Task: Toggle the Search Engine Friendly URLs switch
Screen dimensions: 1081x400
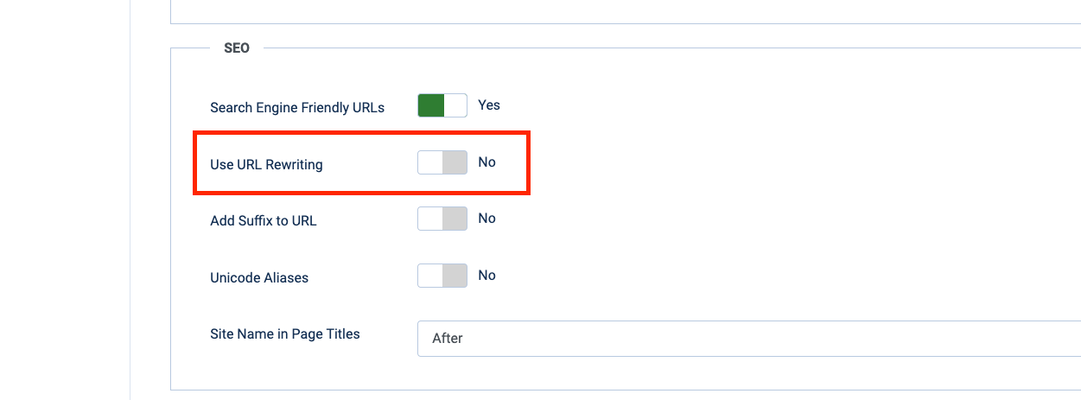Action: point(442,105)
